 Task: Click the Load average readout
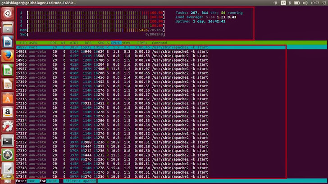click(x=206, y=17)
